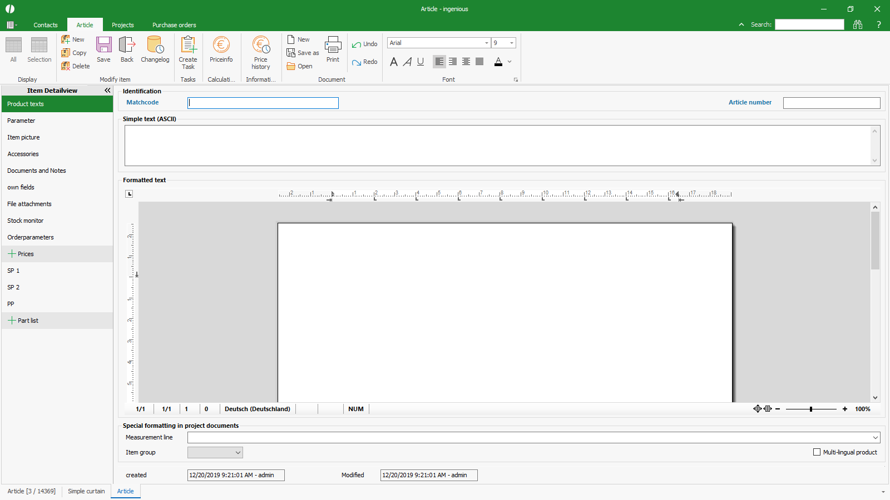The height and width of the screenshot is (500, 890).
Task: Enable the Multi-lingual product checkbox
Action: 817,452
